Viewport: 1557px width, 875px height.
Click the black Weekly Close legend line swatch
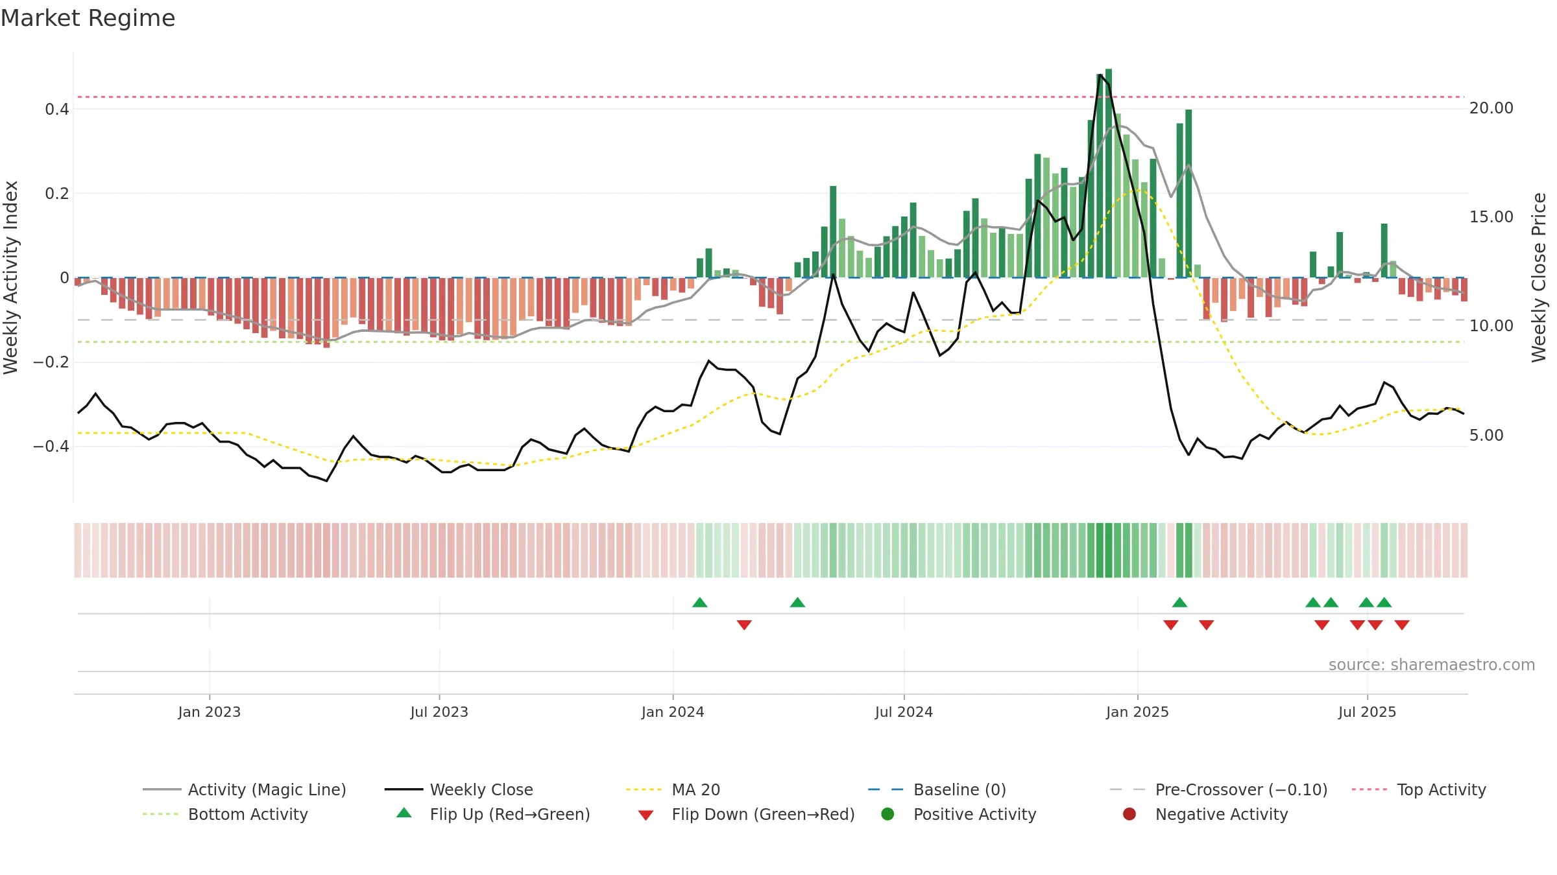tap(404, 789)
